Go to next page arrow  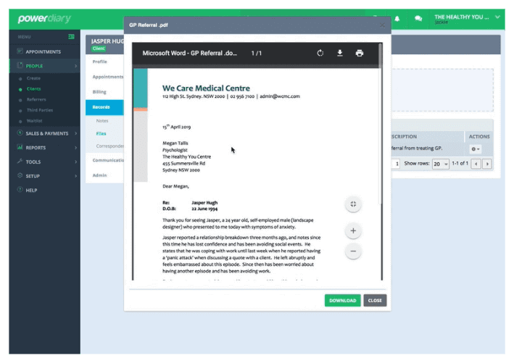pyautogui.click(x=487, y=164)
